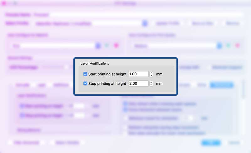The width and height of the screenshot is (251, 153).
Task: Switch to the Advanced tab
Action: click(x=221, y=85)
